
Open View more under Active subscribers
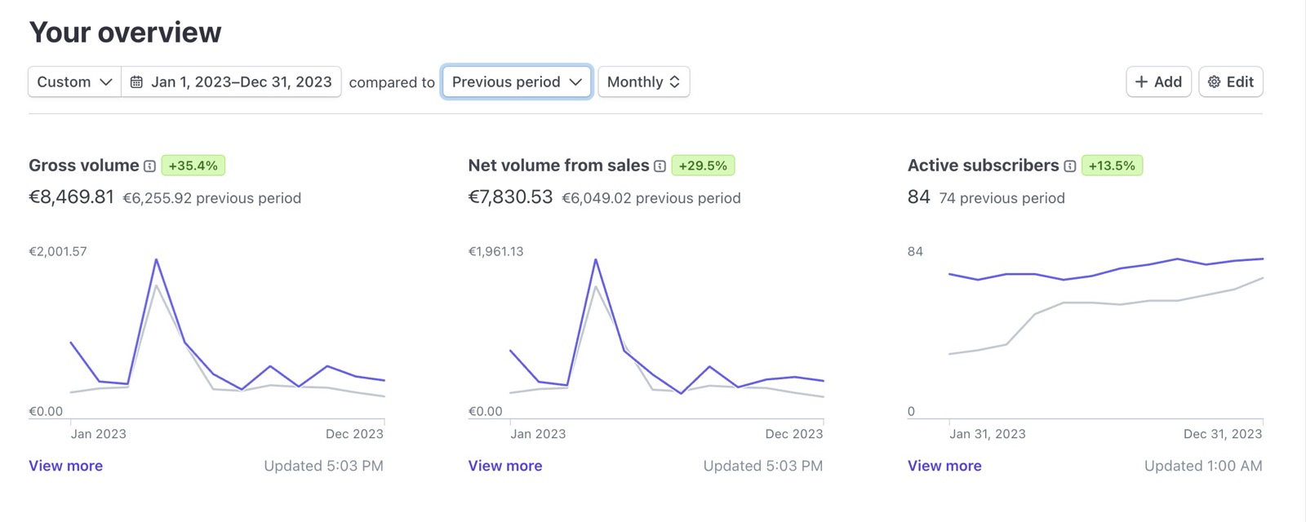tap(944, 466)
